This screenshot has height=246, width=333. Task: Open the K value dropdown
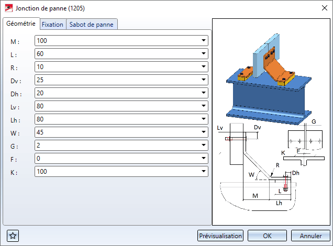point(203,171)
